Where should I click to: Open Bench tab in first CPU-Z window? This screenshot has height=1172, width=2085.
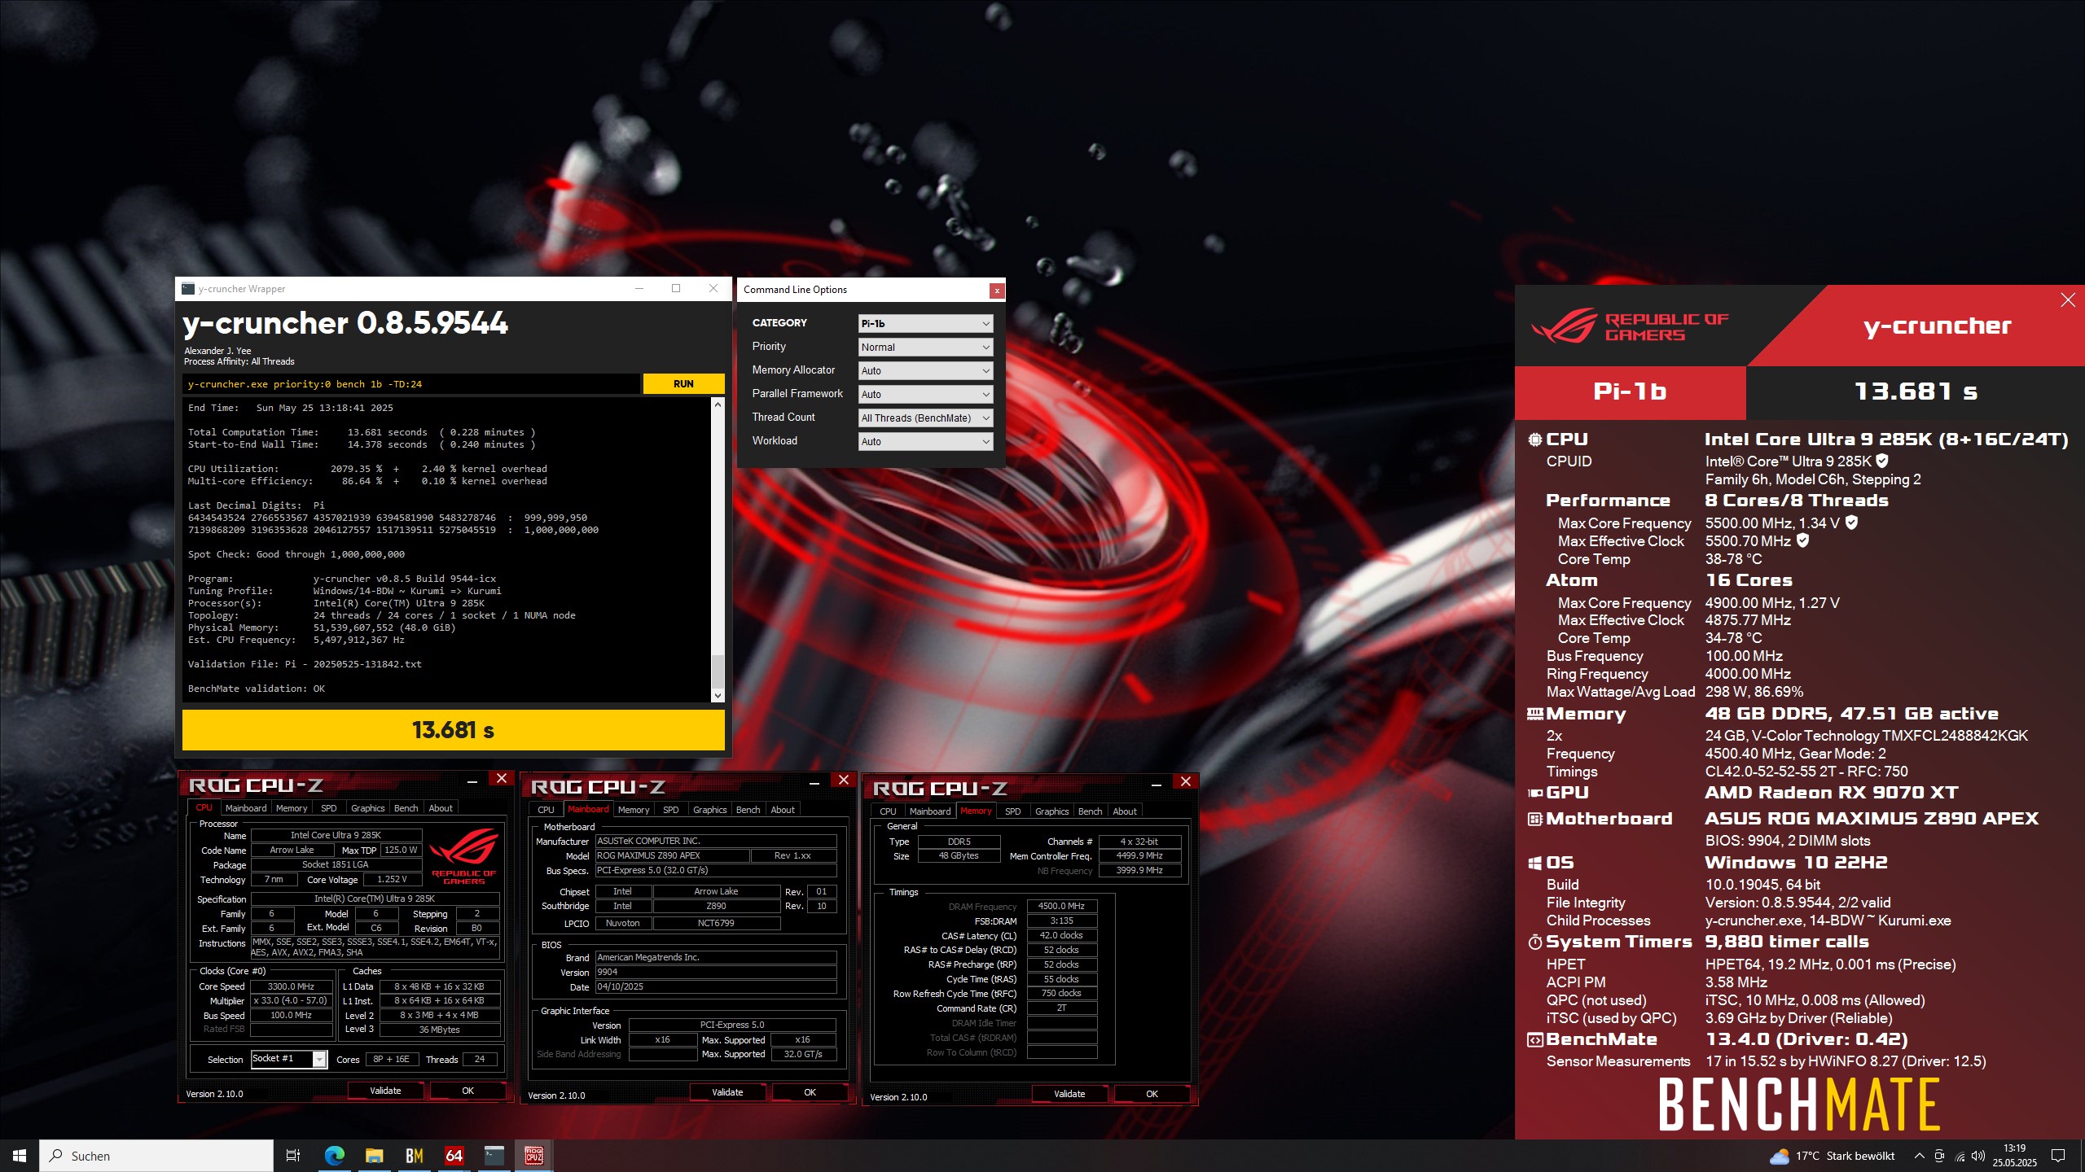pos(406,808)
